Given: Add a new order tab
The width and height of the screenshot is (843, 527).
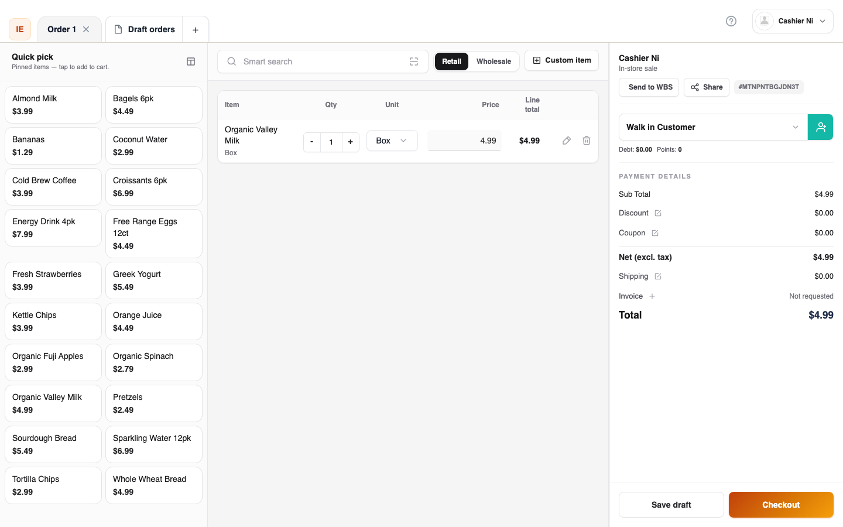Looking at the screenshot, I should [196, 30].
